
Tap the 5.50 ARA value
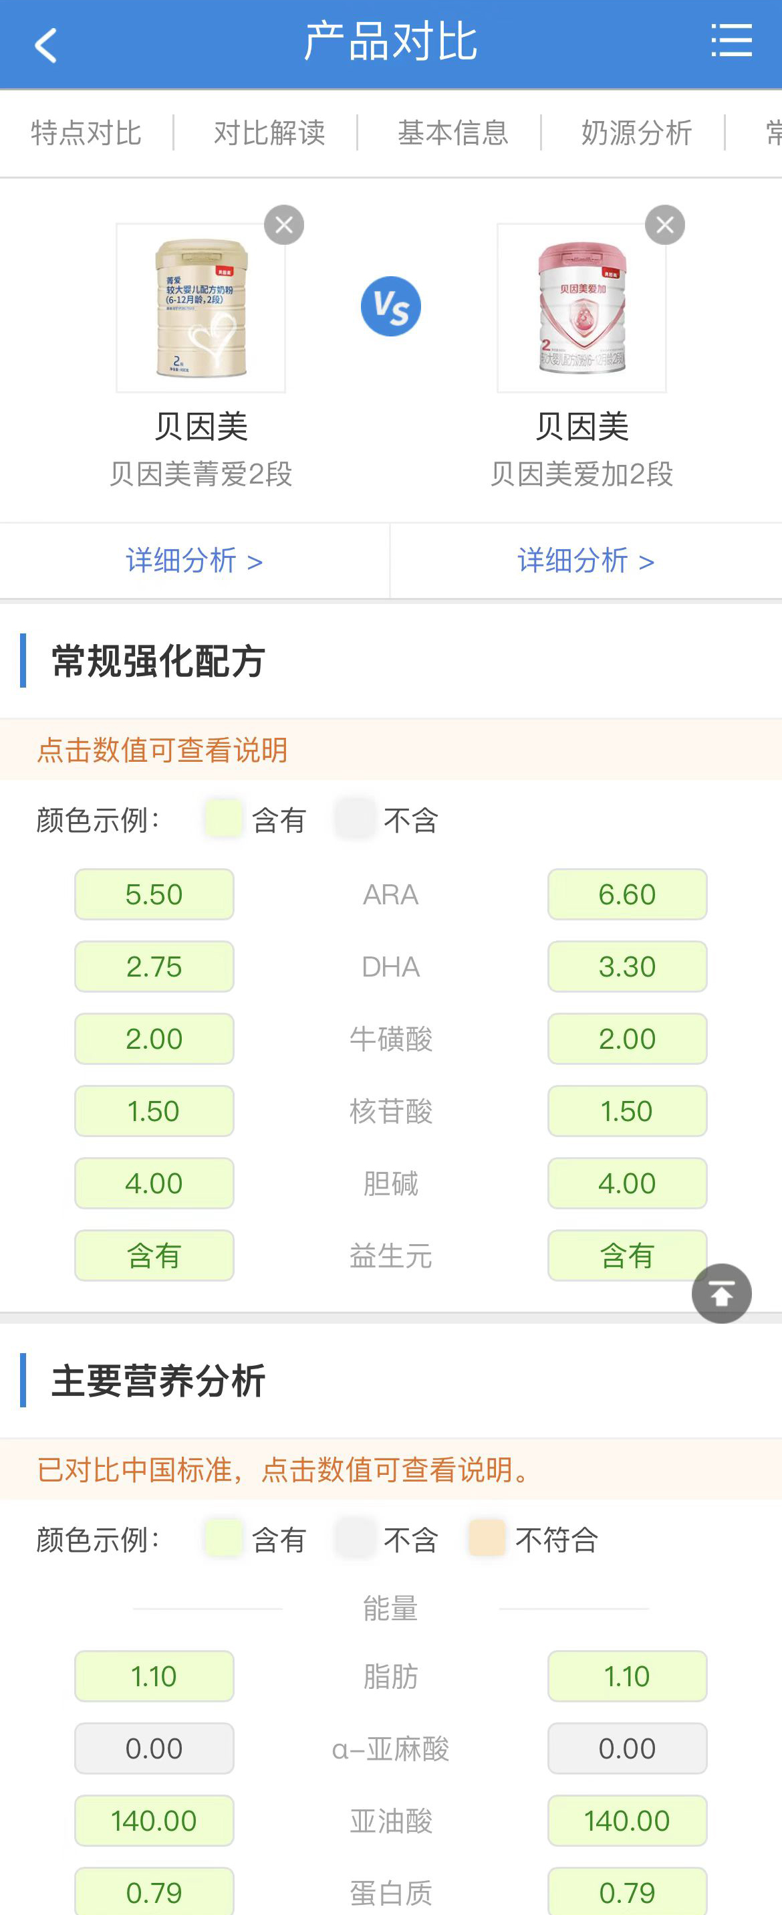coord(154,894)
